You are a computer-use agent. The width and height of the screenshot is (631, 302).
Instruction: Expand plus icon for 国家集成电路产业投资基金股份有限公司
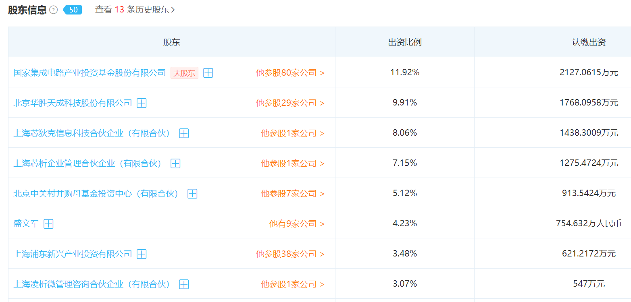click(x=208, y=73)
